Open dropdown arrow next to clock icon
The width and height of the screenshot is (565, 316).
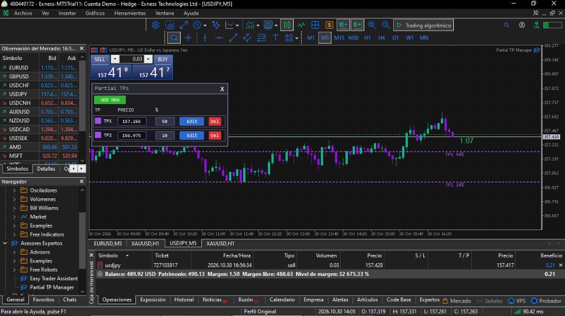(x=205, y=25)
